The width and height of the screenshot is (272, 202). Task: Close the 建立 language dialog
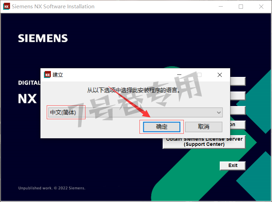220,75
